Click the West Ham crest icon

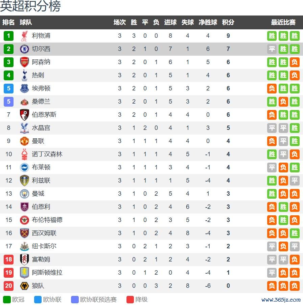(x=24, y=233)
